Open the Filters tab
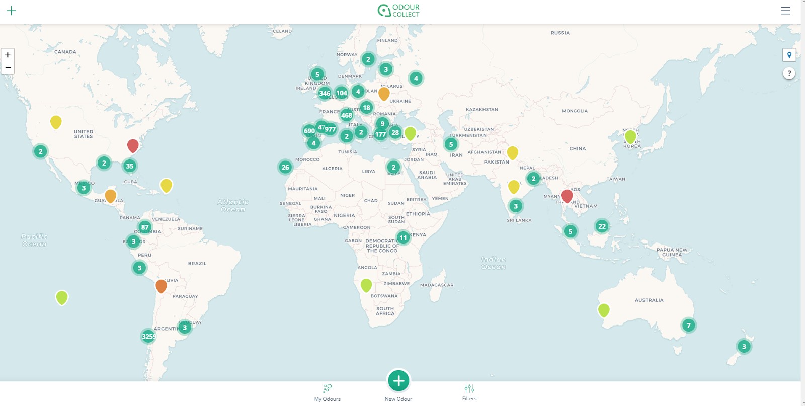 pyautogui.click(x=469, y=392)
